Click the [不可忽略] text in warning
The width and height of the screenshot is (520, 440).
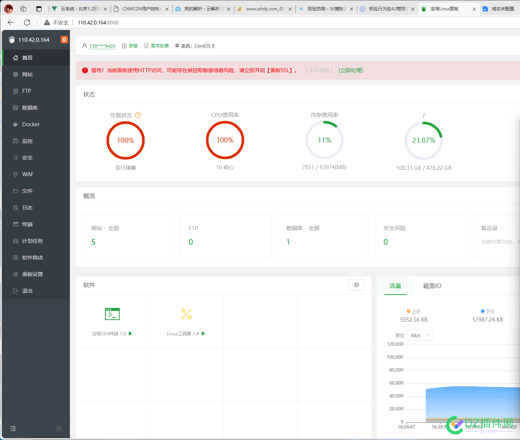click(319, 70)
